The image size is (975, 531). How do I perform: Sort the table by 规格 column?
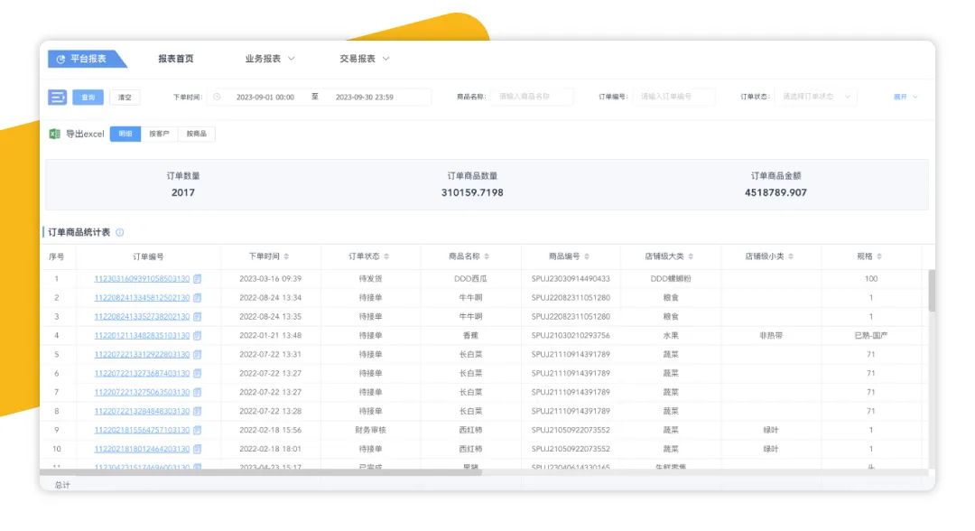pyautogui.click(x=879, y=256)
